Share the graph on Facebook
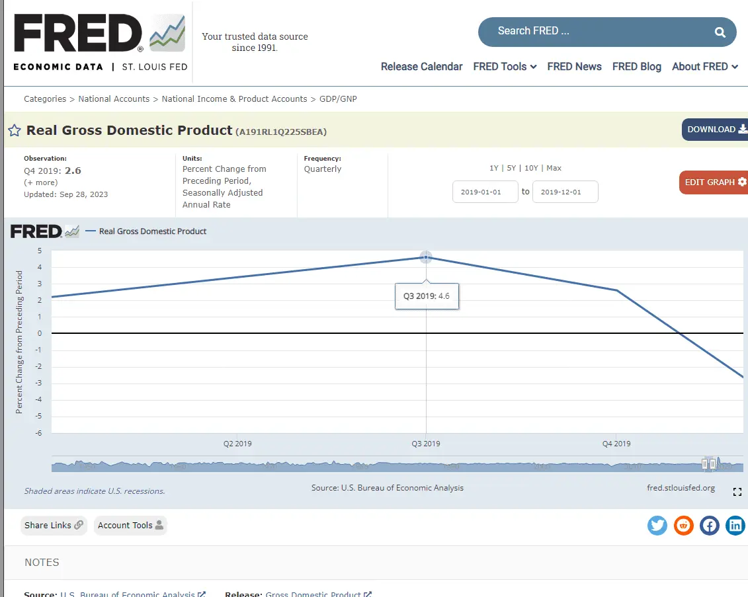The image size is (748, 597). [709, 526]
